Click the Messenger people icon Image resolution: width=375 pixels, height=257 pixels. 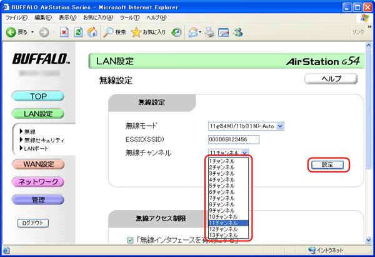tap(238, 33)
